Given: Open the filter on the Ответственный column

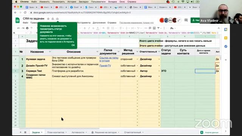Looking at the screenshot, I should tap(159, 52).
